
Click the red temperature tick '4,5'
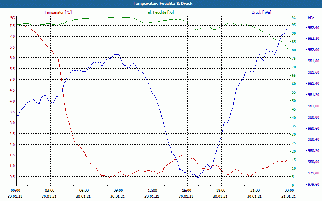click(x=12, y=90)
